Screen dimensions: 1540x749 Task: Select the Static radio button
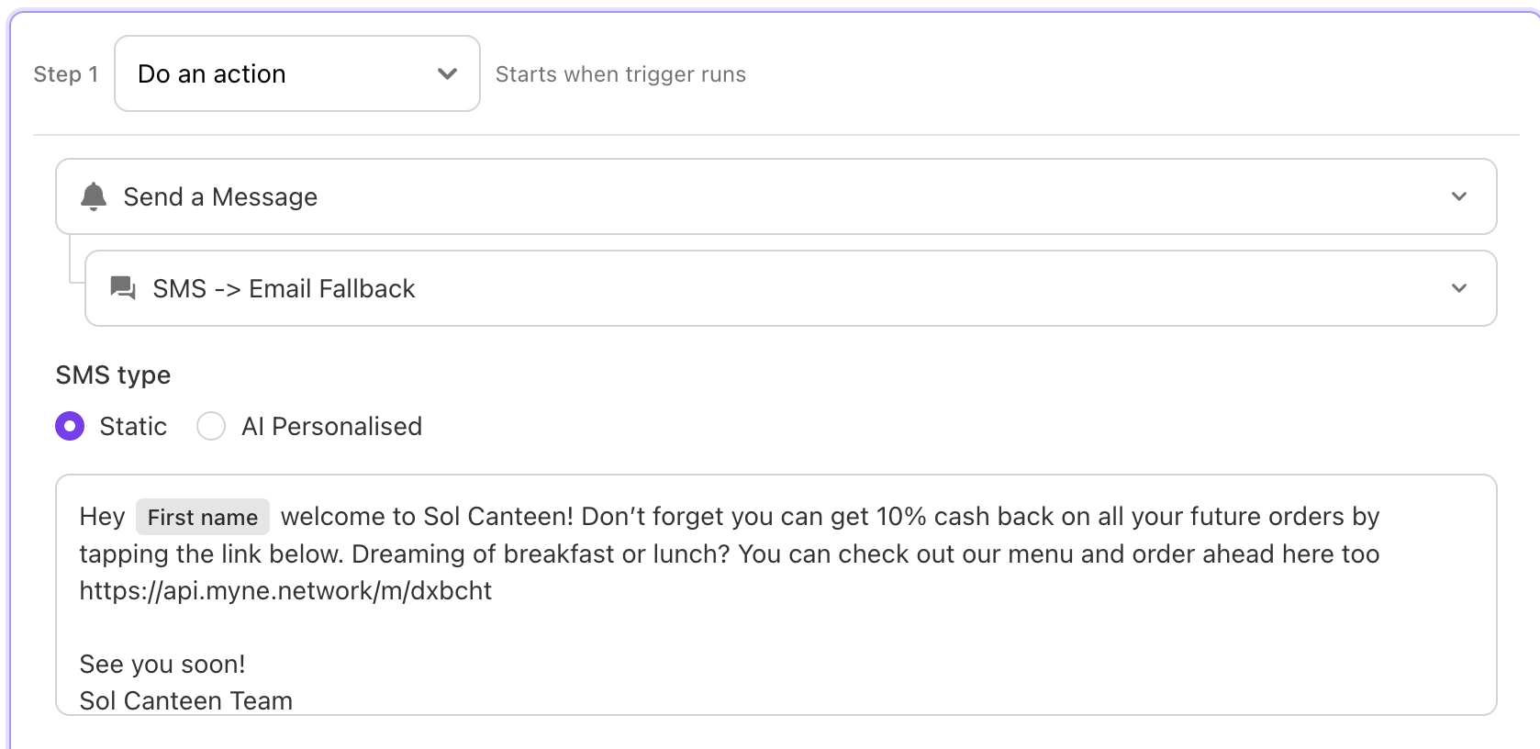pos(70,426)
